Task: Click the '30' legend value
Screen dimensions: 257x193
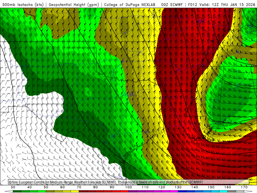Action: pyautogui.click(x=13, y=187)
